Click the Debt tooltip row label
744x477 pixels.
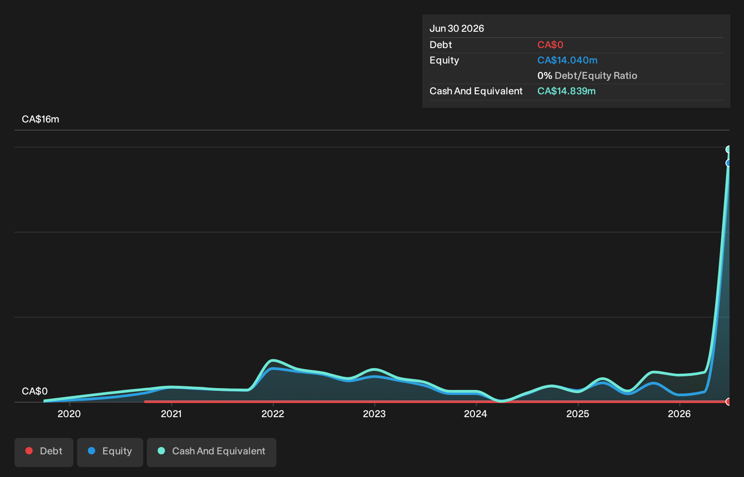point(440,45)
